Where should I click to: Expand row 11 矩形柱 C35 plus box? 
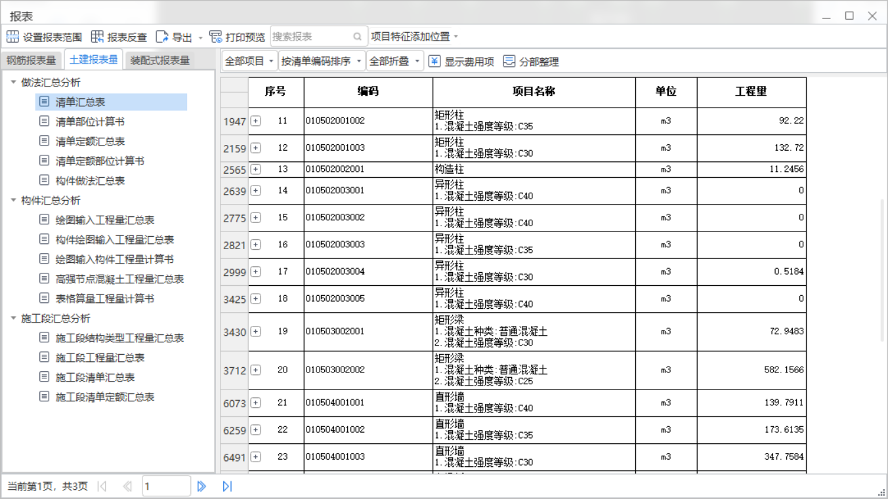pos(256,121)
